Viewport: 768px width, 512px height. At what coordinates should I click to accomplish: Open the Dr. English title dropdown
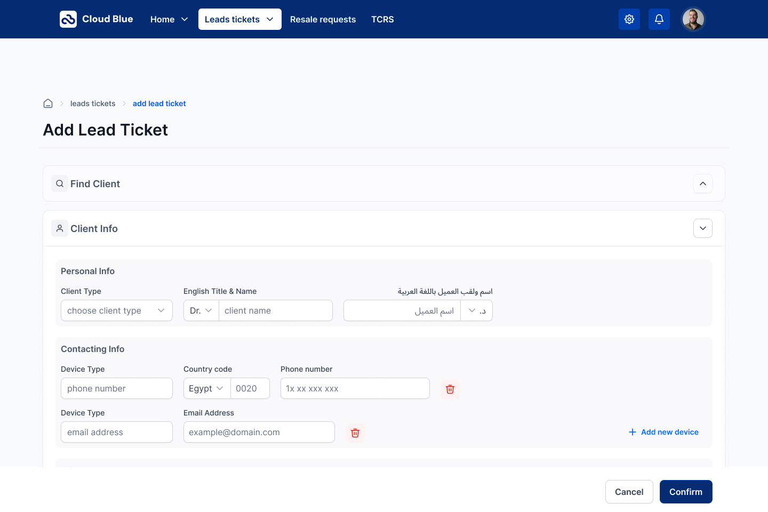point(201,310)
